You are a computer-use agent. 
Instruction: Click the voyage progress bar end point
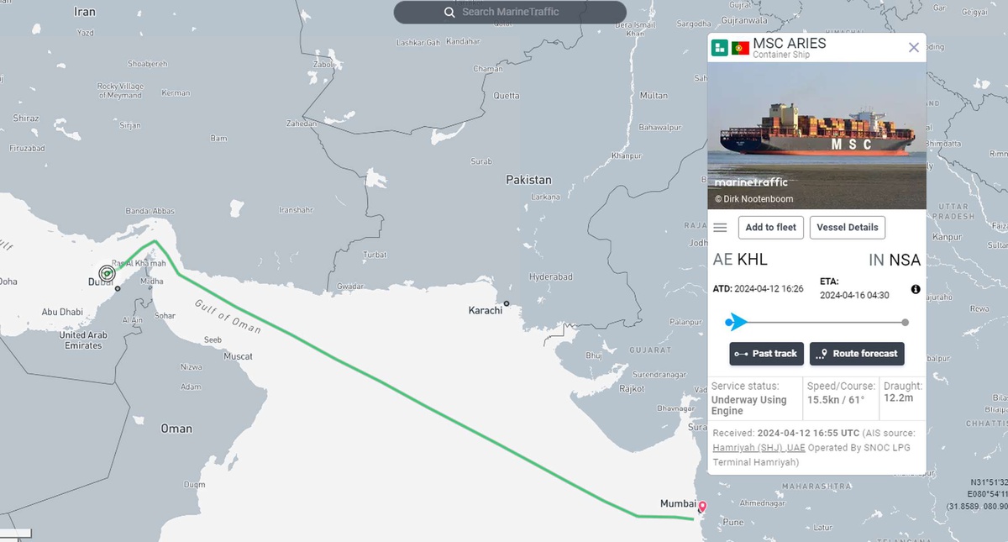(x=905, y=322)
